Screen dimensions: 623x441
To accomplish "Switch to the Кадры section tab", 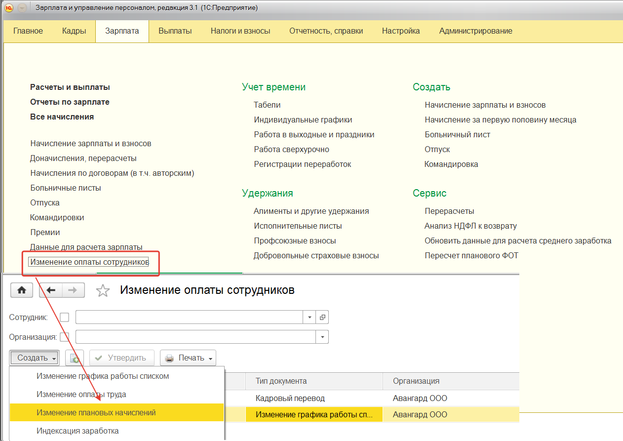I will click(x=74, y=31).
